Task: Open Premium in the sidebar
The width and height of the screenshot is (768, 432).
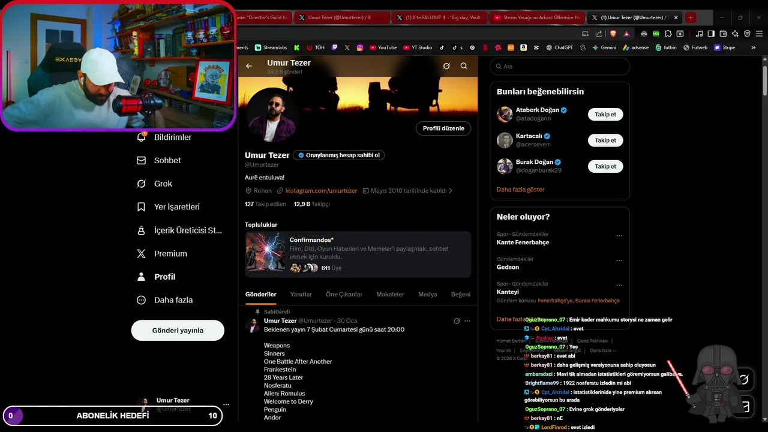Action: pyautogui.click(x=162, y=253)
